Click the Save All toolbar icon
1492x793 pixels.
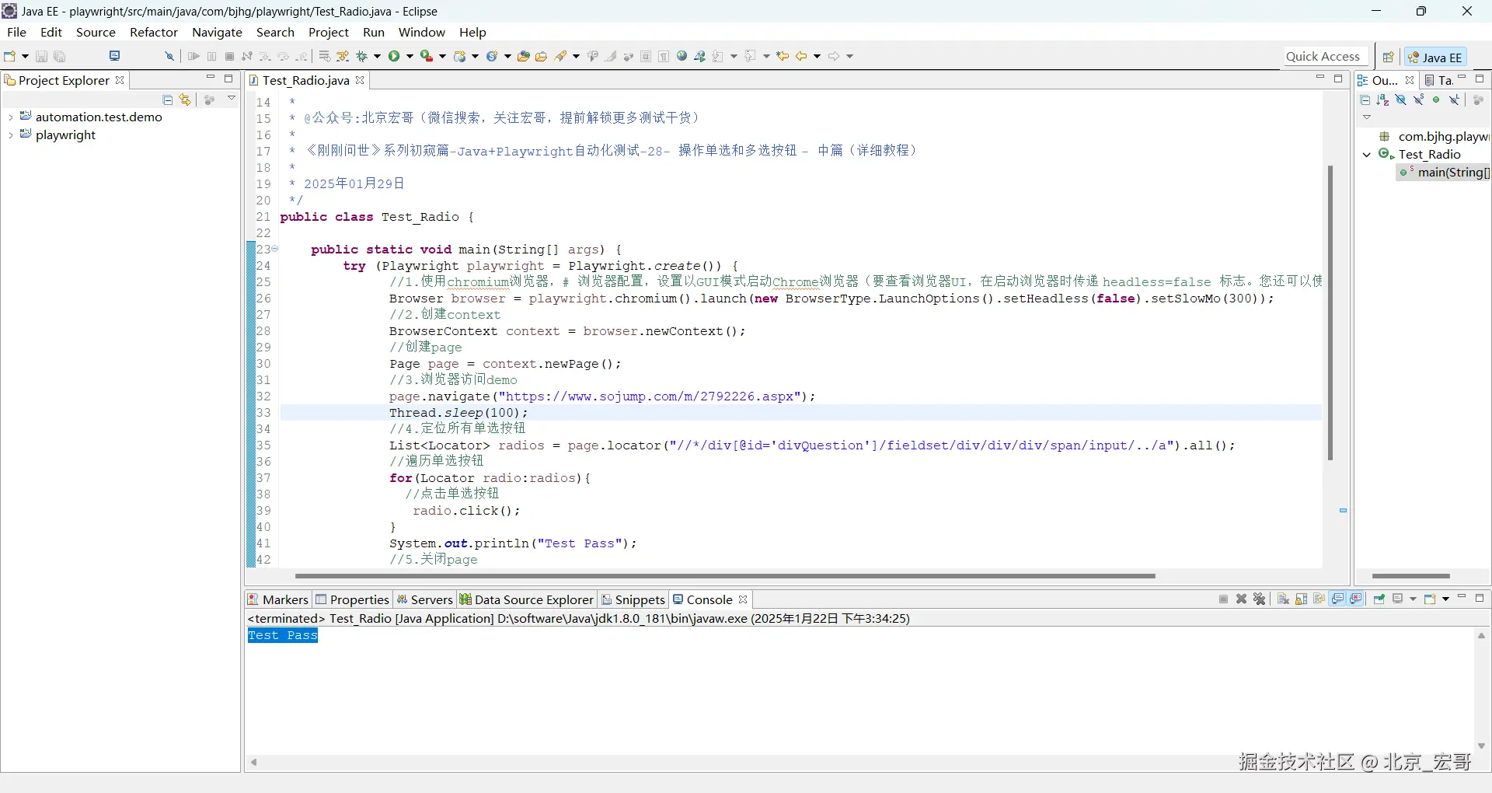[x=59, y=56]
